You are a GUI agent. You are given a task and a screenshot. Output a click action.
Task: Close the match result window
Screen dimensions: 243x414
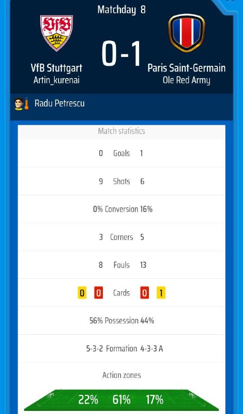[x=230, y=2]
